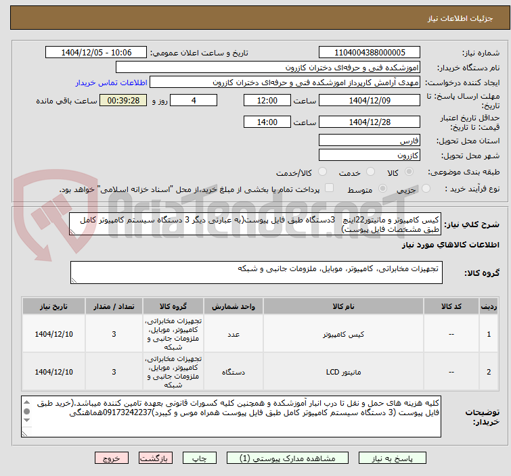Image resolution: width=511 pixels, height=476 pixels.
Task: Click the 'پاسخ به نیاز' button
Action: click(392, 458)
